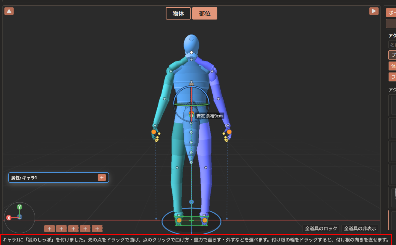Select the cyan shoulder joint
396x245 pixels.
pyautogui.click(x=171, y=71)
